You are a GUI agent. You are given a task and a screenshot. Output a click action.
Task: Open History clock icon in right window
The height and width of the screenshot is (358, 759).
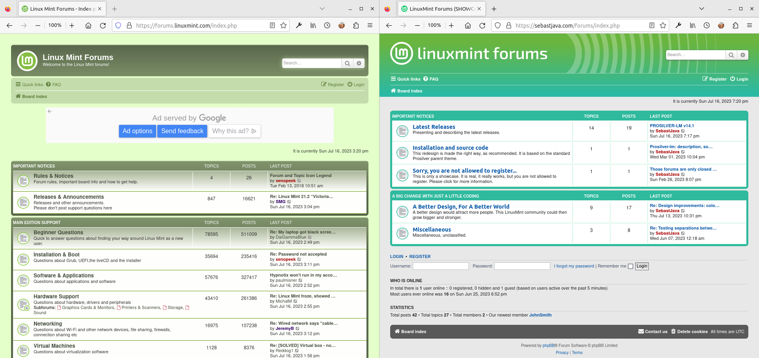(707, 25)
